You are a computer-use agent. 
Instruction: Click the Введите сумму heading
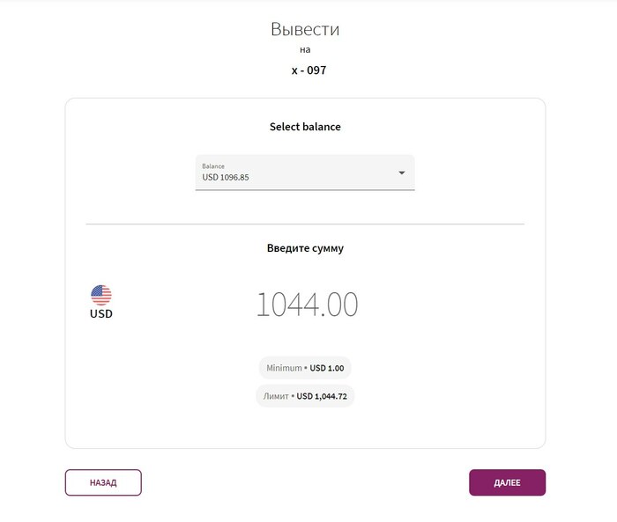(x=305, y=248)
